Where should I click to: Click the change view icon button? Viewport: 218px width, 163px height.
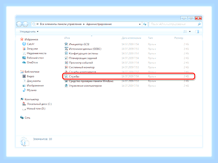click(x=185, y=32)
